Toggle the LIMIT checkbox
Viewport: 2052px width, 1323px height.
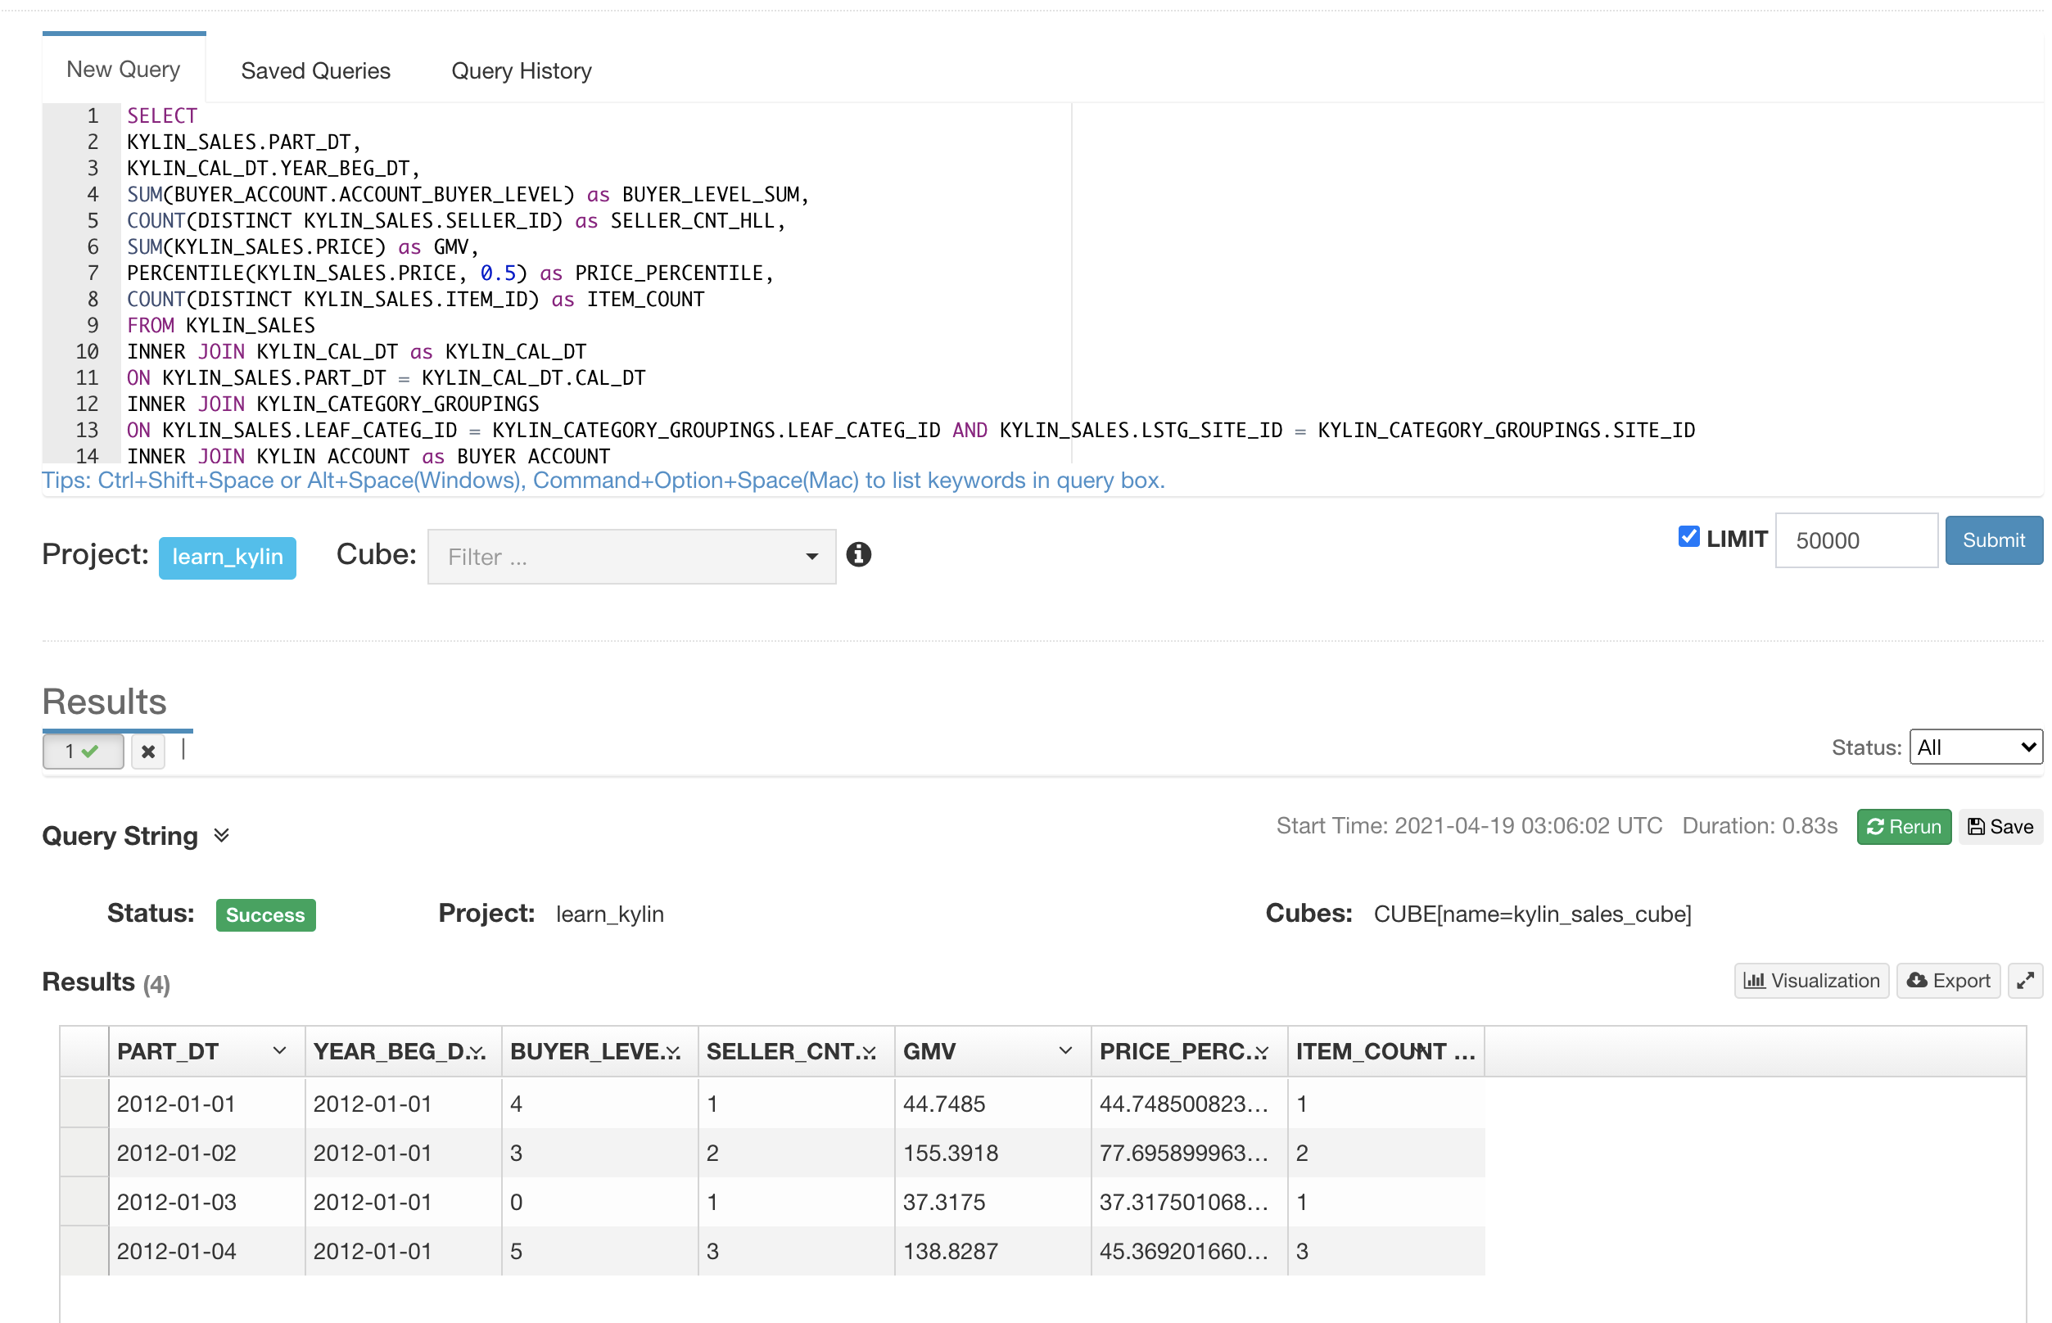1688,537
